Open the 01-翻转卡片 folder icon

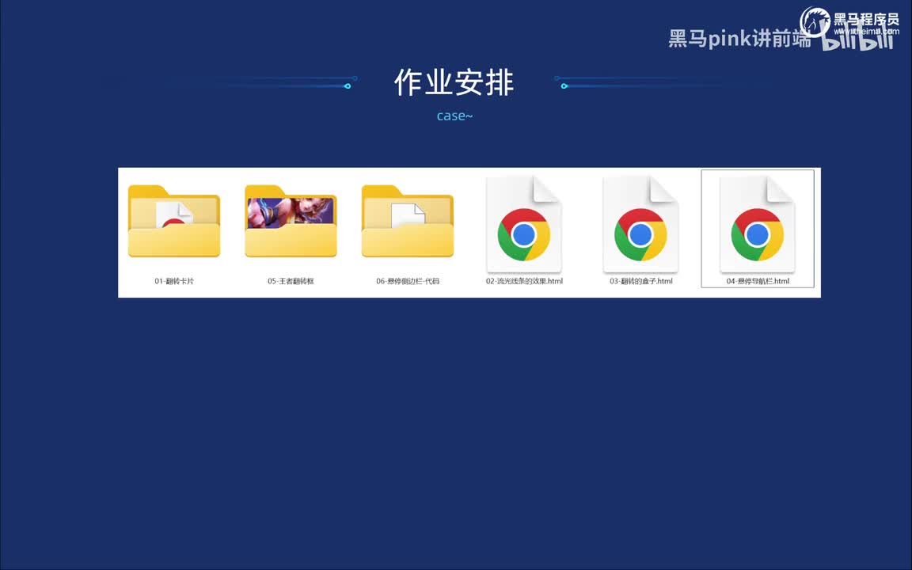click(174, 221)
